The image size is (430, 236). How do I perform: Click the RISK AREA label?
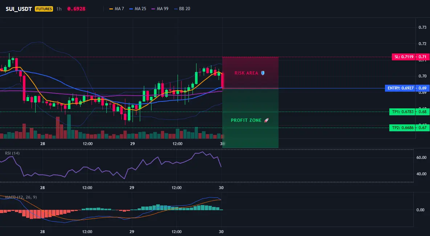246,73
